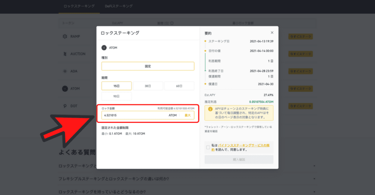Click the info icon beside 期間(日) header

pos(172,23)
